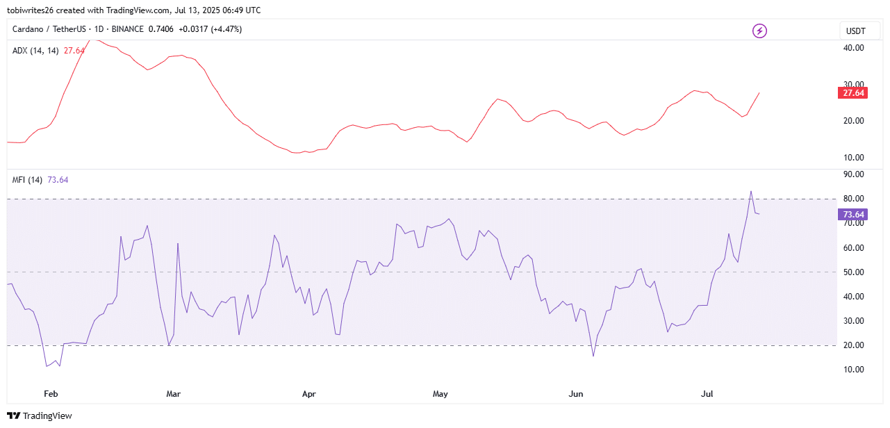Screen dimensions: 890x428
Task: Click the lightning bolt instant trading icon
Action: click(x=759, y=31)
